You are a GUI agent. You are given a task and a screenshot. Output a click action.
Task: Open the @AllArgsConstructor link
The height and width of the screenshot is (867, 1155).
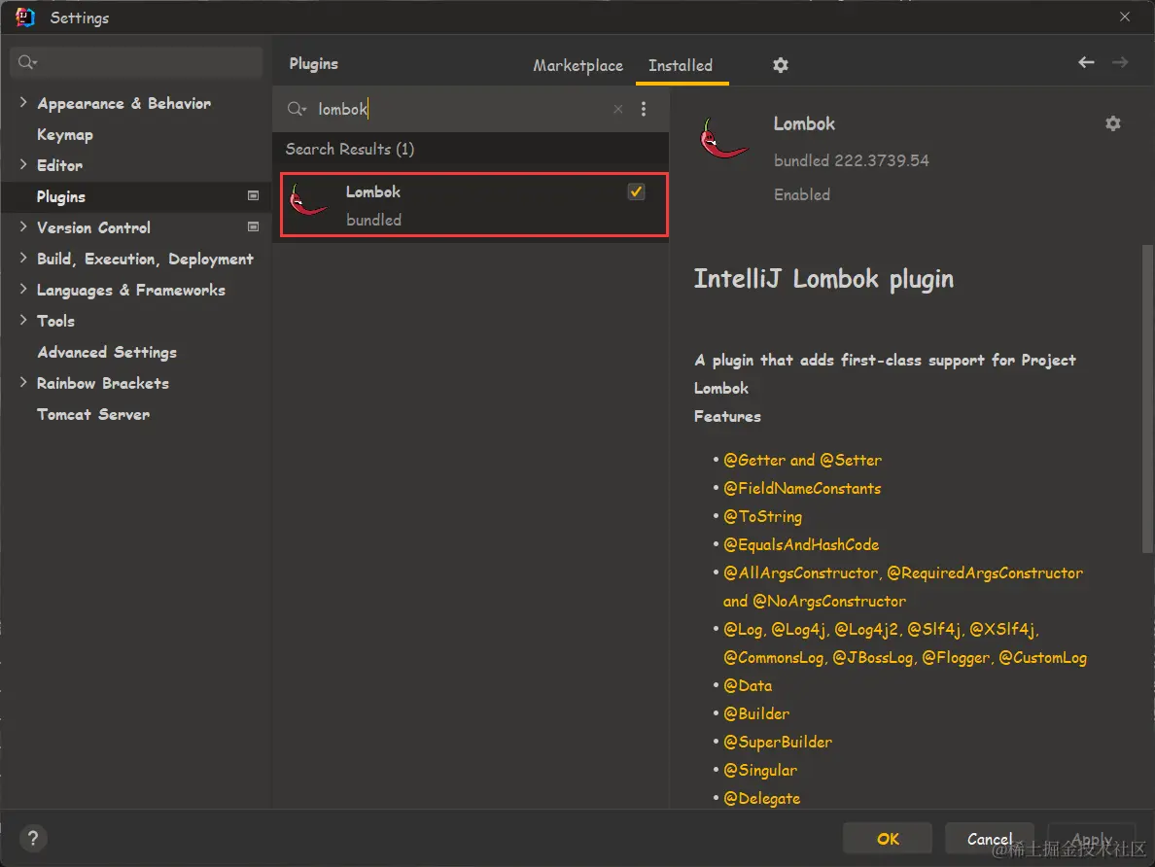point(800,572)
